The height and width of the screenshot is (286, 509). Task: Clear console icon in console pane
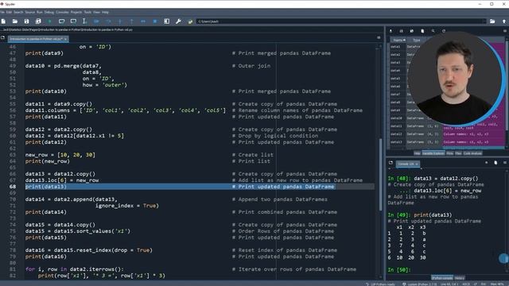click(x=495, y=162)
